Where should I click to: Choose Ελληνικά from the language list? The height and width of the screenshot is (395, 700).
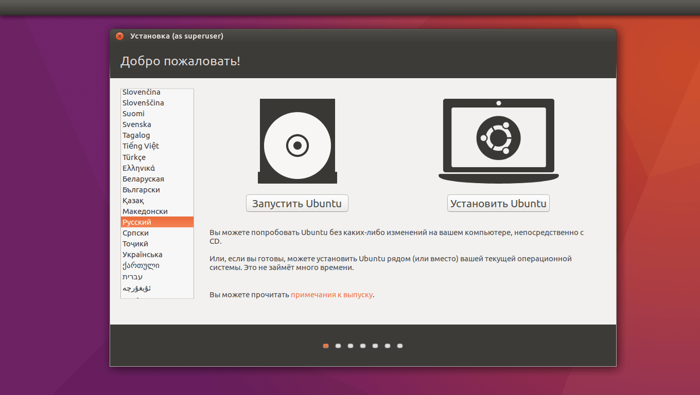[x=157, y=168]
